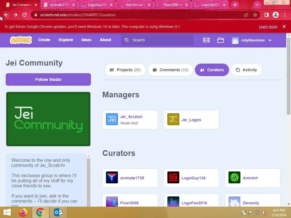The image size is (291, 218).
Task: Select the Curators tab
Action: coord(212,70)
